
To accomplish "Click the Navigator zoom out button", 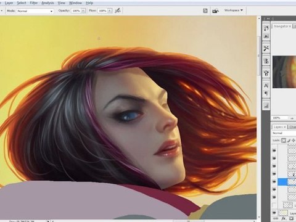I will coord(292,118).
